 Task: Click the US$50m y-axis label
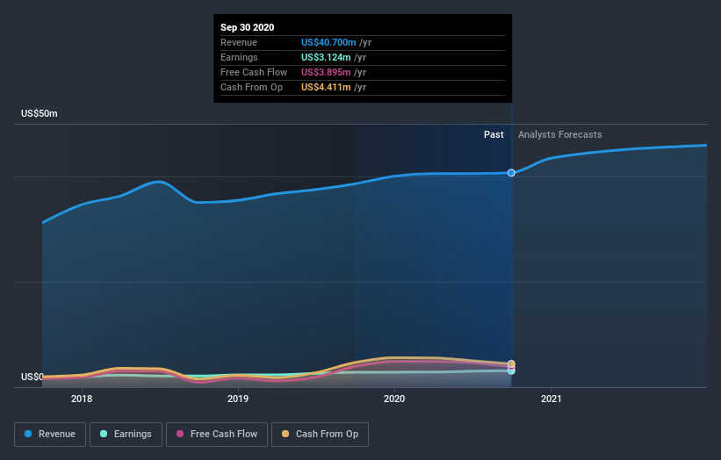pos(40,113)
